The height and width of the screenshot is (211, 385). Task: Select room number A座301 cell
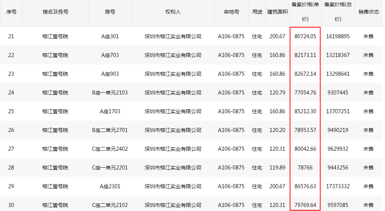(x=110, y=36)
